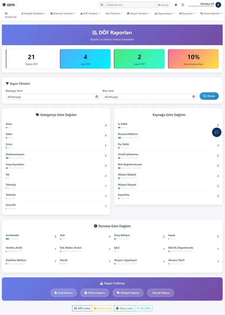Click the Başlangıç Tarihi date field
Viewport: 225px width, 315px height.
click(x=53, y=97)
